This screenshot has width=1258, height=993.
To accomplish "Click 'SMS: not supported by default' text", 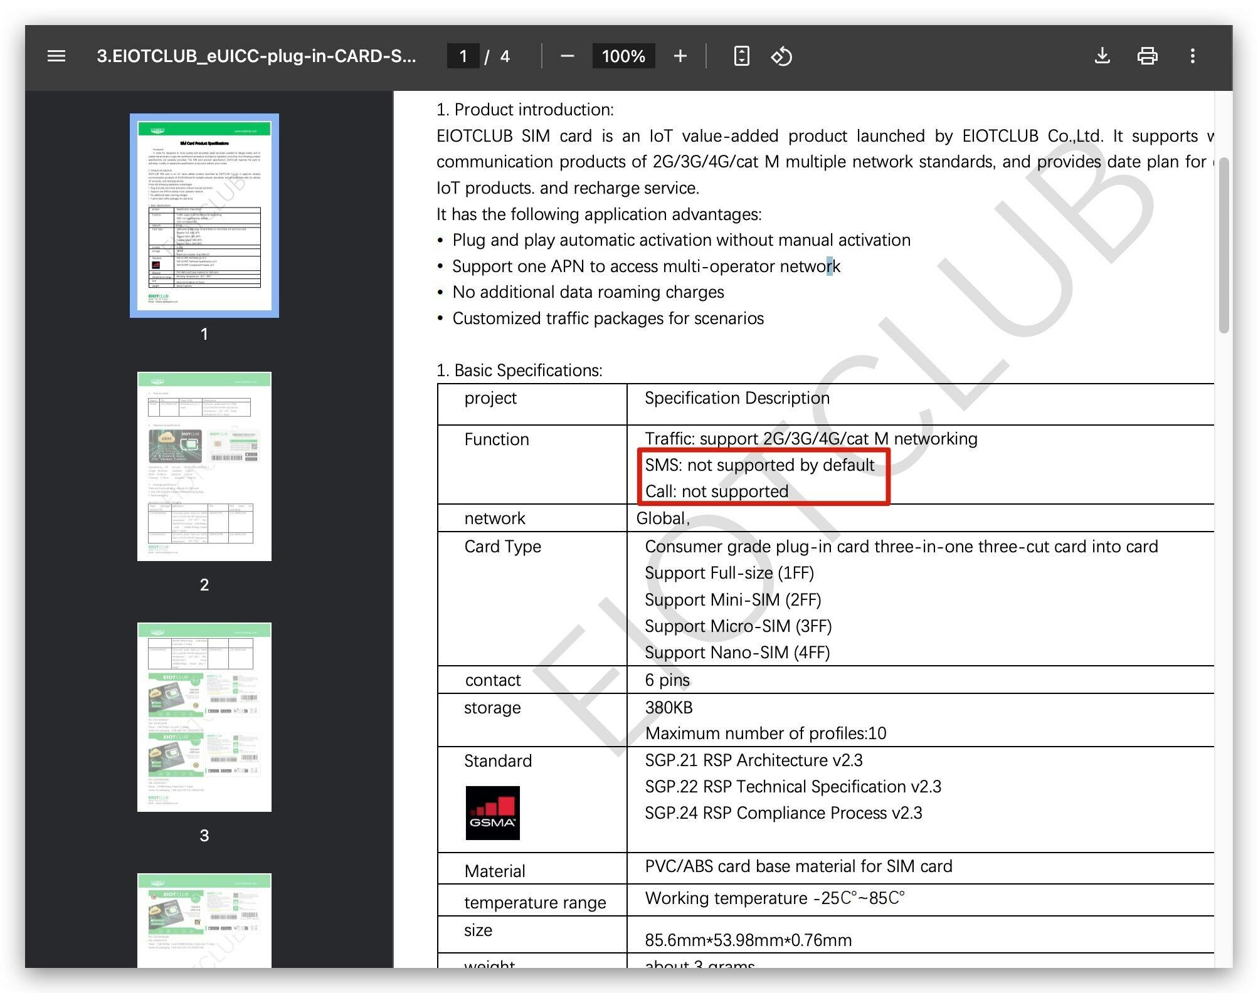I will [759, 465].
